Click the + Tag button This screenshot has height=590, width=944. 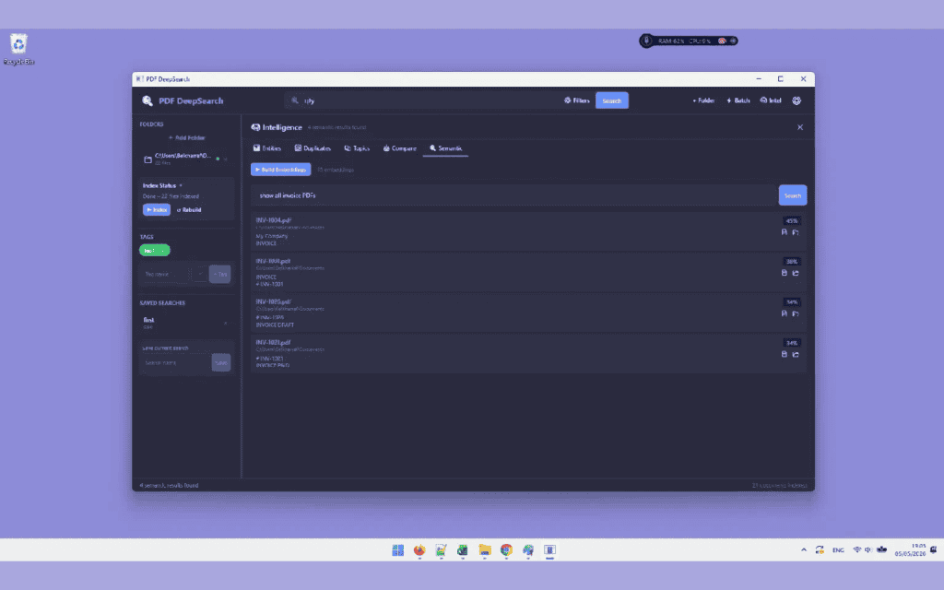coord(219,274)
